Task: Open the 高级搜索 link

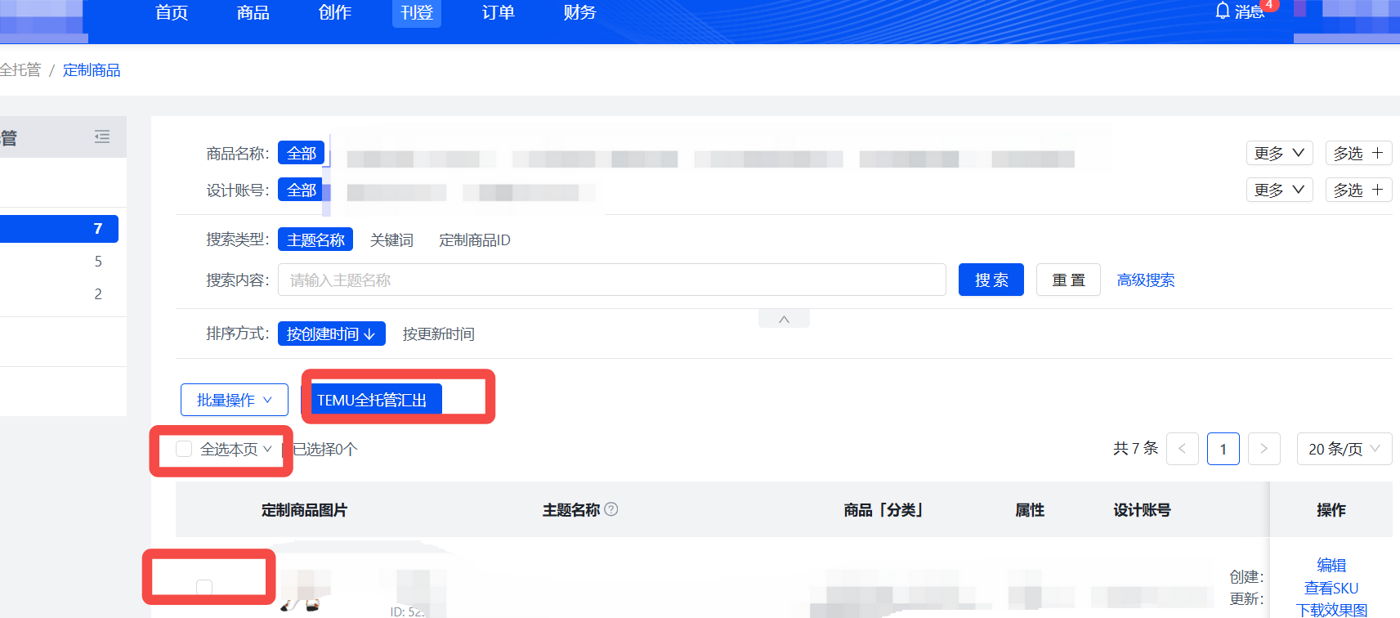Action: [1145, 280]
